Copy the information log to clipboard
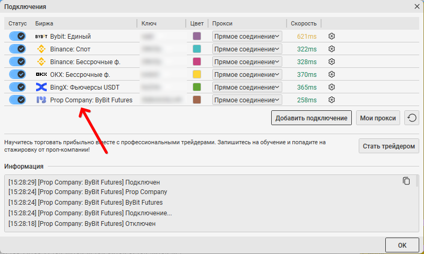The height and width of the screenshot is (254, 424). [x=406, y=181]
